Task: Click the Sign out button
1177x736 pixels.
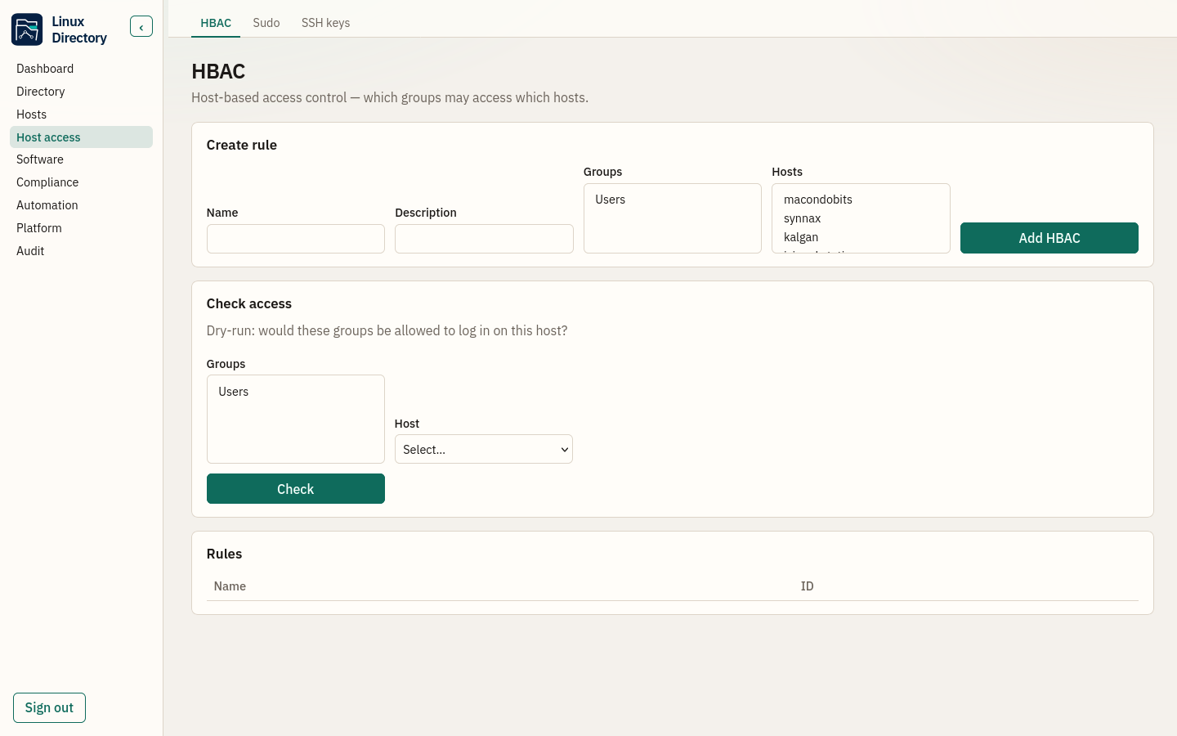Action: click(49, 708)
